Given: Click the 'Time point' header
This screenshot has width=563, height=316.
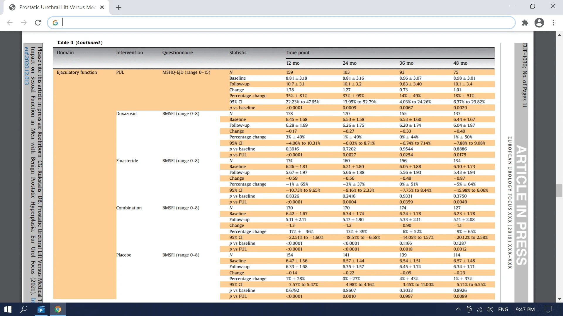Looking at the screenshot, I should [x=298, y=52].
